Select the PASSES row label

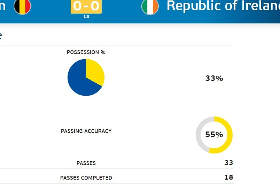(x=86, y=163)
